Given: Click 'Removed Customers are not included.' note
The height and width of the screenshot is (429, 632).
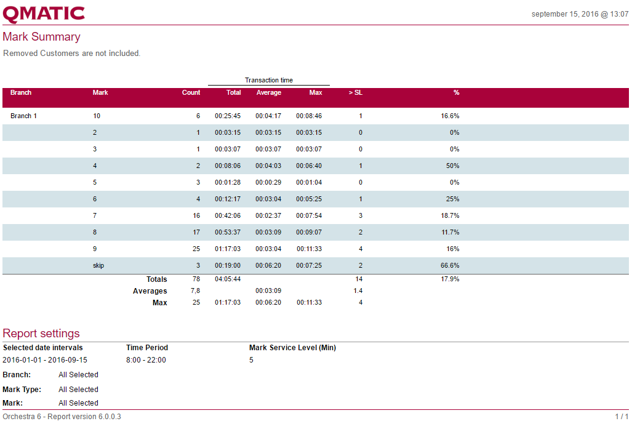Looking at the screenshot, I should [72, 53].
